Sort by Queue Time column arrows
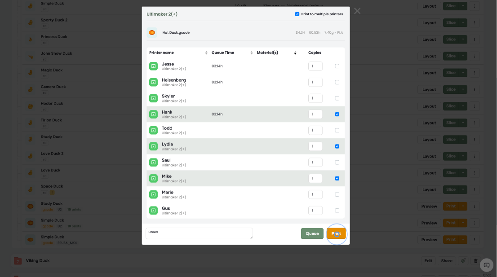 251,53
